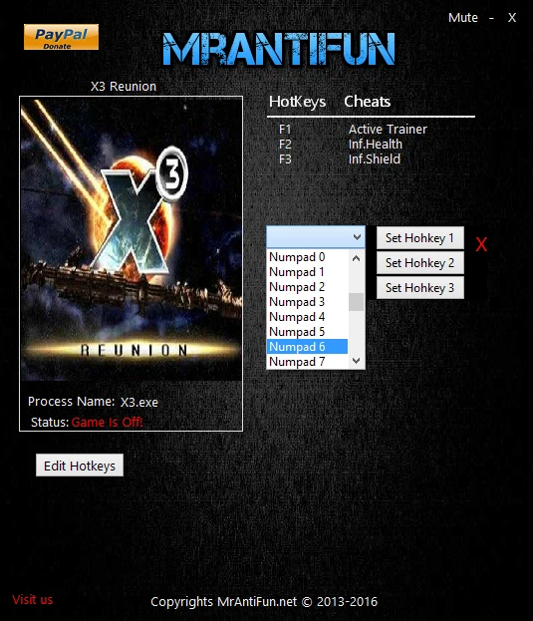Image resolution: width=533 pixels, height=621 pixels.
Task: Choose Numpad 3 in the dropdown list
Action: tap(307, 302)
